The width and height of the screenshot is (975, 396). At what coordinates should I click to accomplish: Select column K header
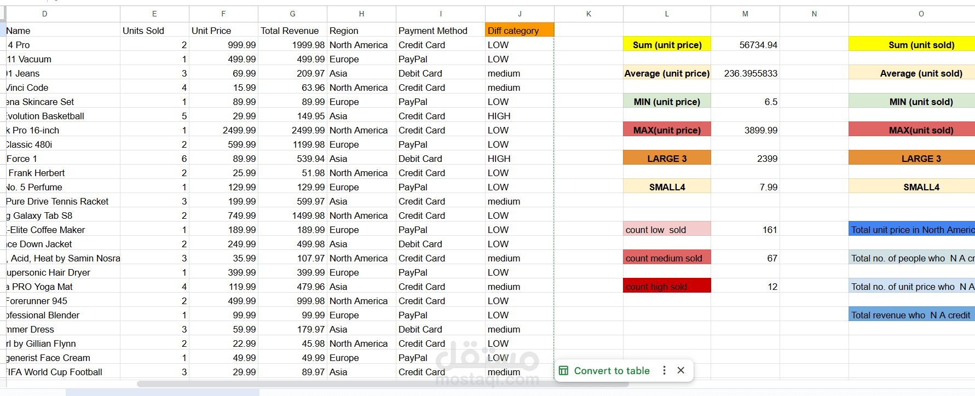click(x=589, y=14)
